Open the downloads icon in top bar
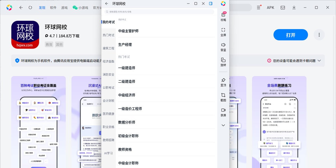The width and height of the screenshot is (336, 168). pyautogui.click(x=294, y=8)
